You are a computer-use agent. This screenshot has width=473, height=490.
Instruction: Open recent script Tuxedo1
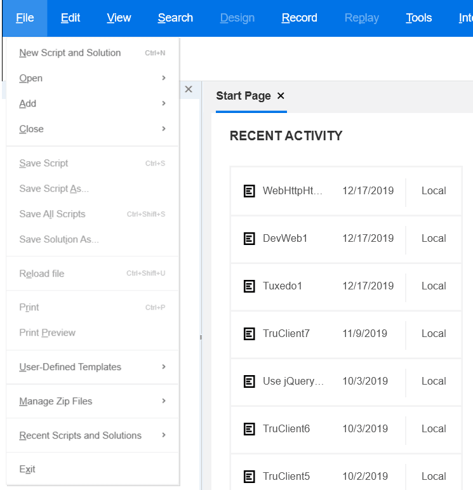[x=283, y=286]
